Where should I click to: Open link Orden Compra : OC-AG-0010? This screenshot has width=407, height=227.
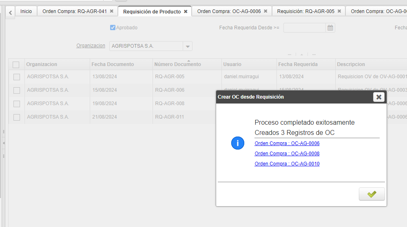point(287,164)
